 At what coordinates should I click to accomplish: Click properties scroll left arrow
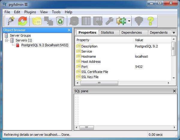[x=78, y=83]
